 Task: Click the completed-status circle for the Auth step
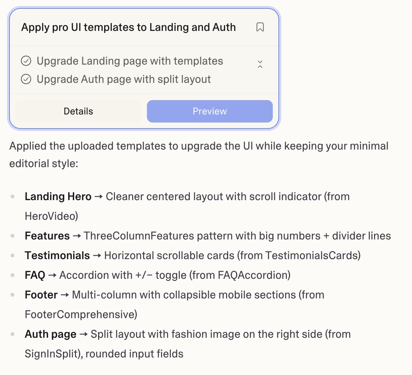[x=26, y=79]
